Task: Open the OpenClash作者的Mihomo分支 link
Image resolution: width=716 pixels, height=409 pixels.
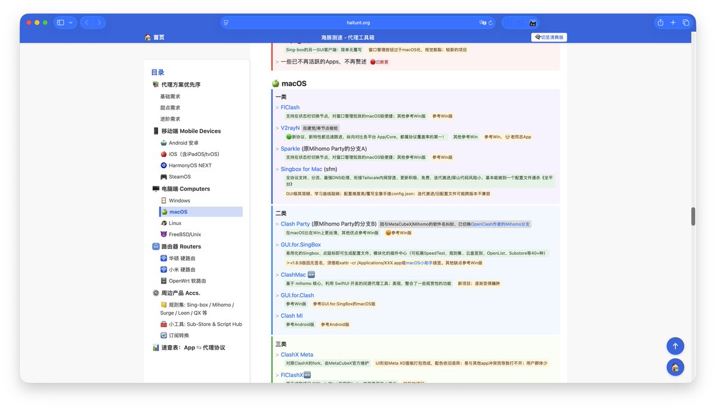Action: (x=500, y=224)
